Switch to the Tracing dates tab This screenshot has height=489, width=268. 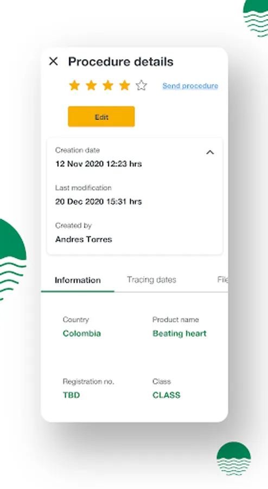[151, 280]
